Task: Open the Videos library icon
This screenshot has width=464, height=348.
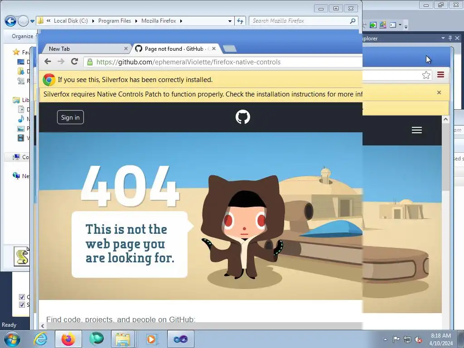Action: coord(21,138)
